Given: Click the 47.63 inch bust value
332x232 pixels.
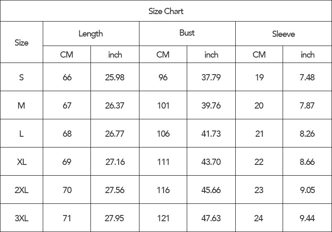Looking at the screenshot, I should pyautogui.click(x=211, y=218).
